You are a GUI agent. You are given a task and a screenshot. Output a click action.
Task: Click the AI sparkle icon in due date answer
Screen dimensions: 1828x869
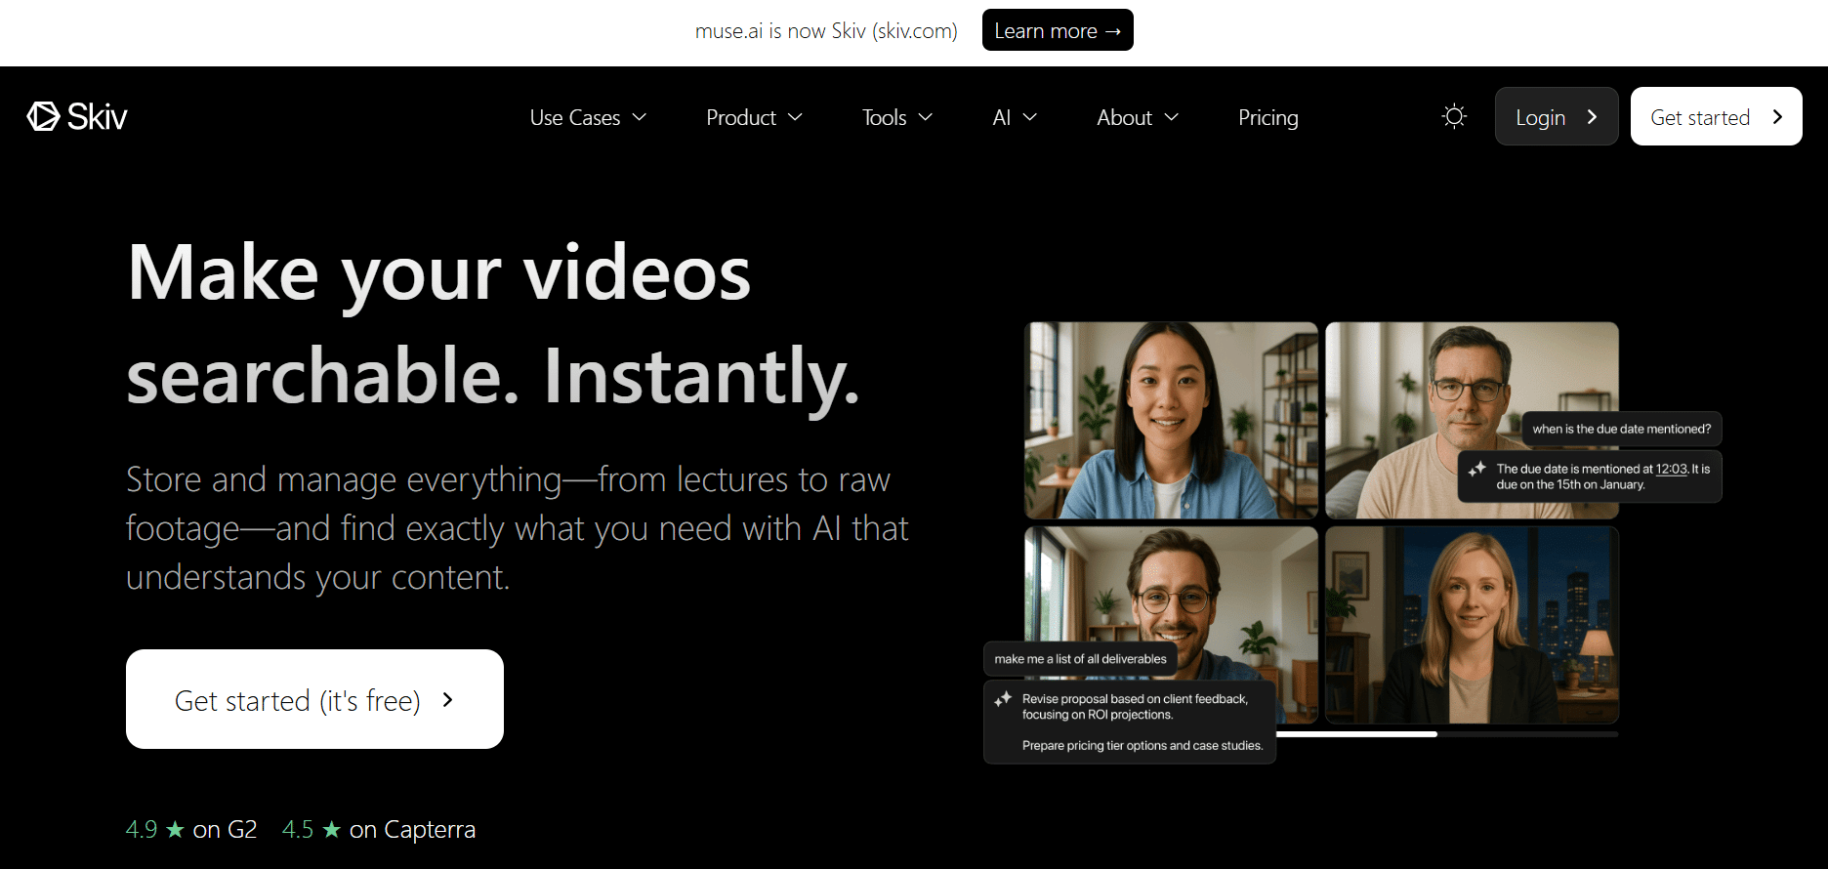[1477, 470]
